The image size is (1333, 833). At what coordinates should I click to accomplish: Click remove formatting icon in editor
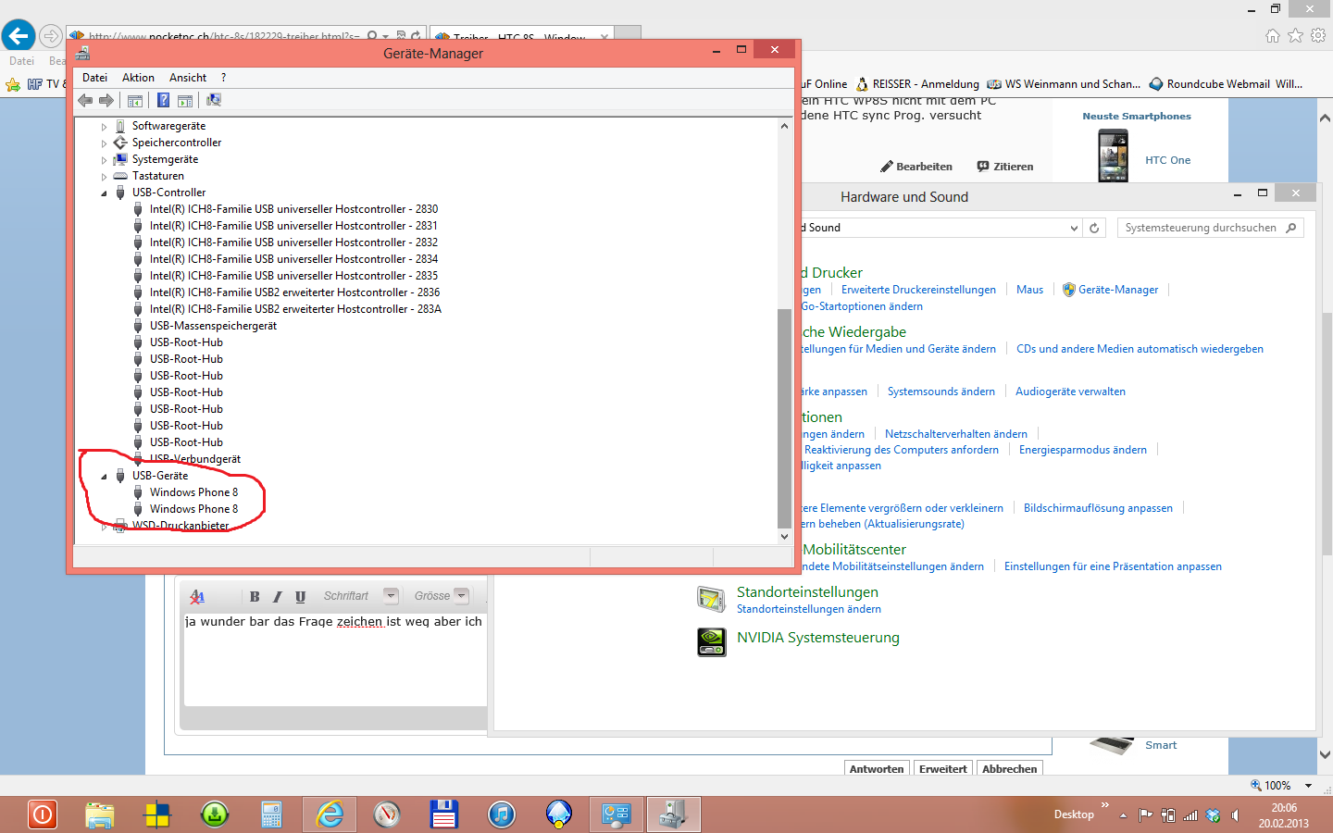(197, 597)
